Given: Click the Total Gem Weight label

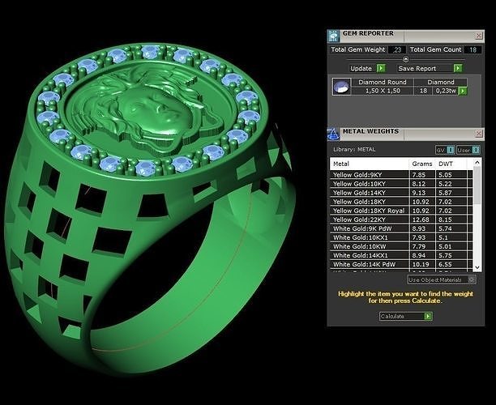Looking at the screenshot, I should [x=357, y=49].
